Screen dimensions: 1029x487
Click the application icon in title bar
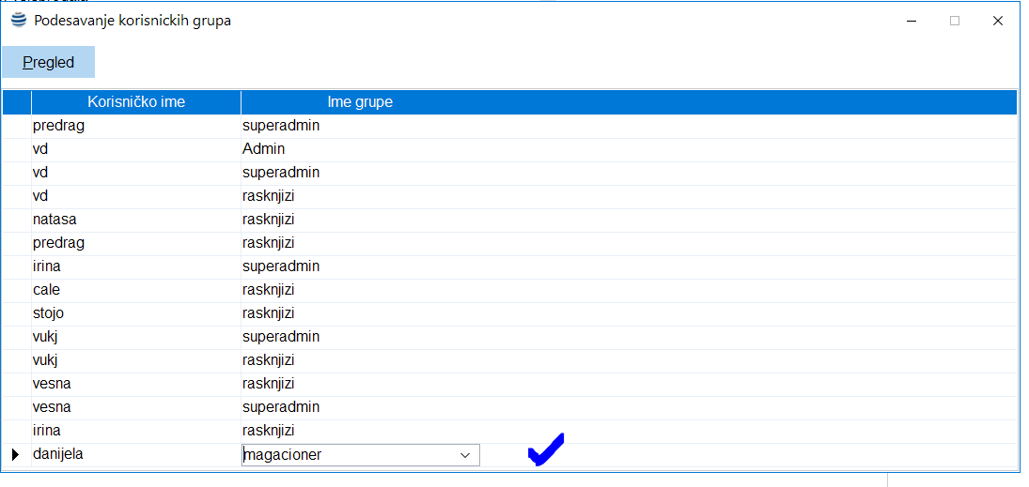click(19, 20)
